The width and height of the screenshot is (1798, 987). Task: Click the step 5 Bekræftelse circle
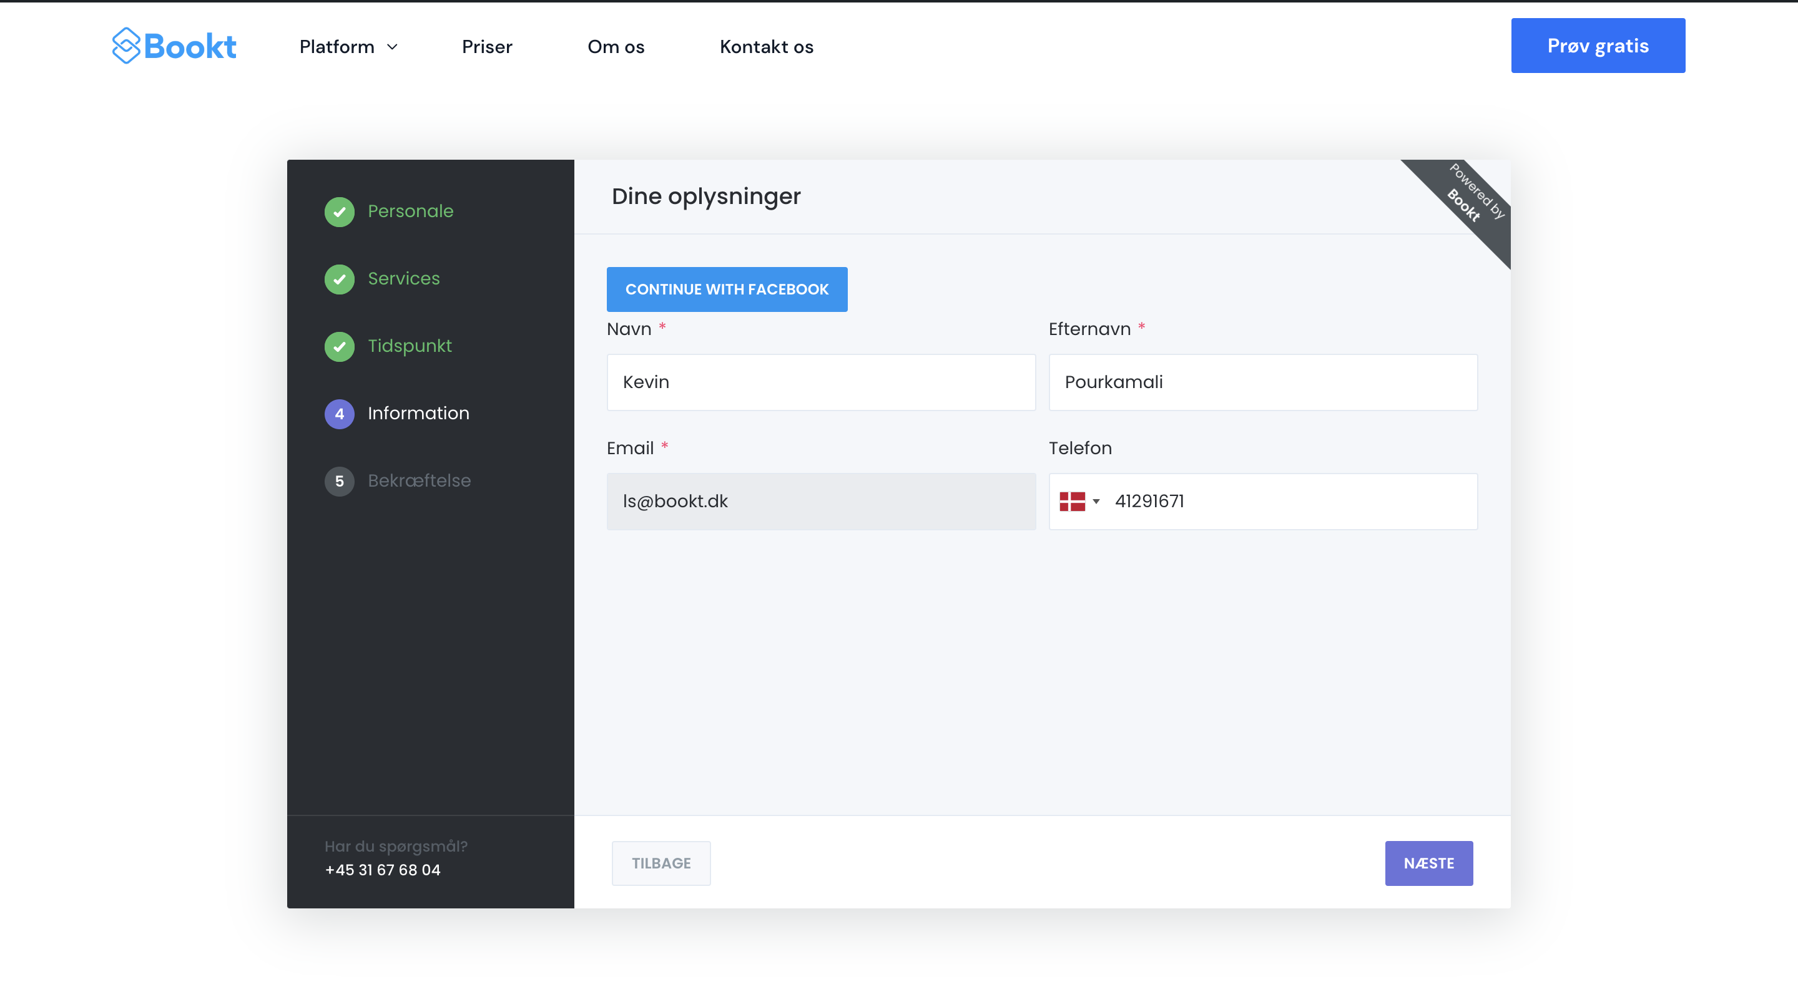point(339,481)
